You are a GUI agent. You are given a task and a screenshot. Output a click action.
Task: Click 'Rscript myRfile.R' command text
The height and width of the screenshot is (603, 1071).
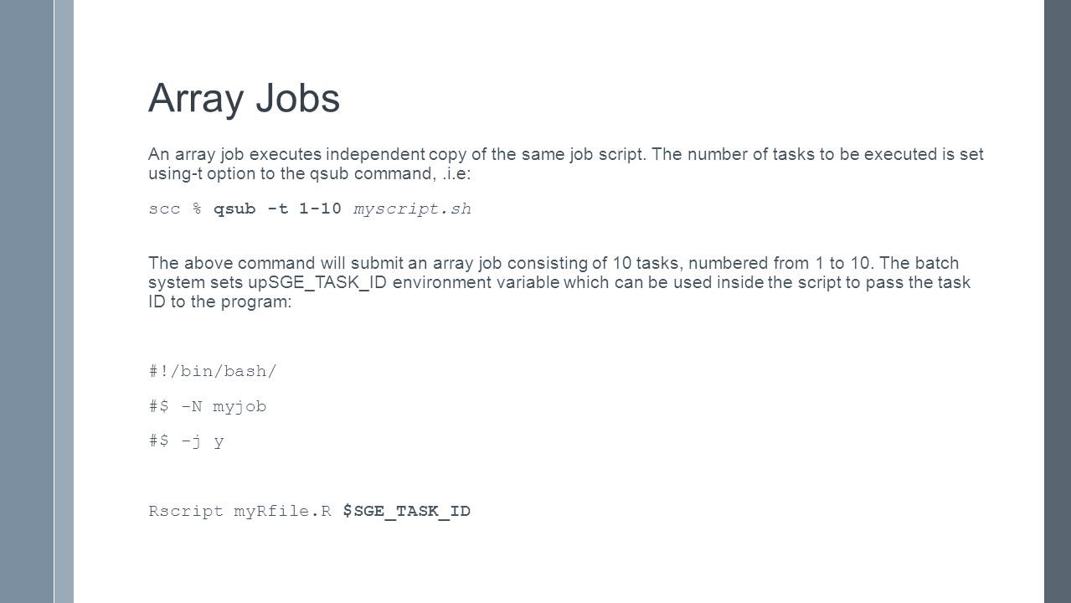click(x=240, y=511)
